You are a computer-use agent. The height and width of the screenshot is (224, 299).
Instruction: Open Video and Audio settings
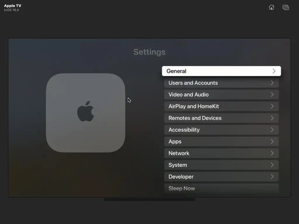click(221, 95)
